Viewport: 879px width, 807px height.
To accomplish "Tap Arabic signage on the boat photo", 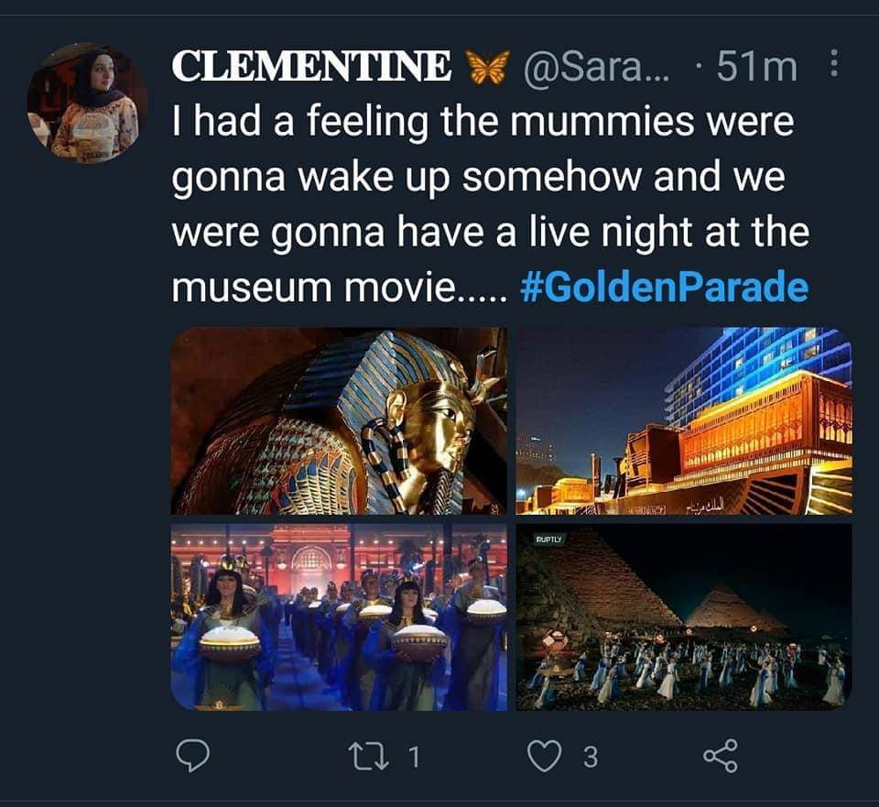I will point(706,508).
